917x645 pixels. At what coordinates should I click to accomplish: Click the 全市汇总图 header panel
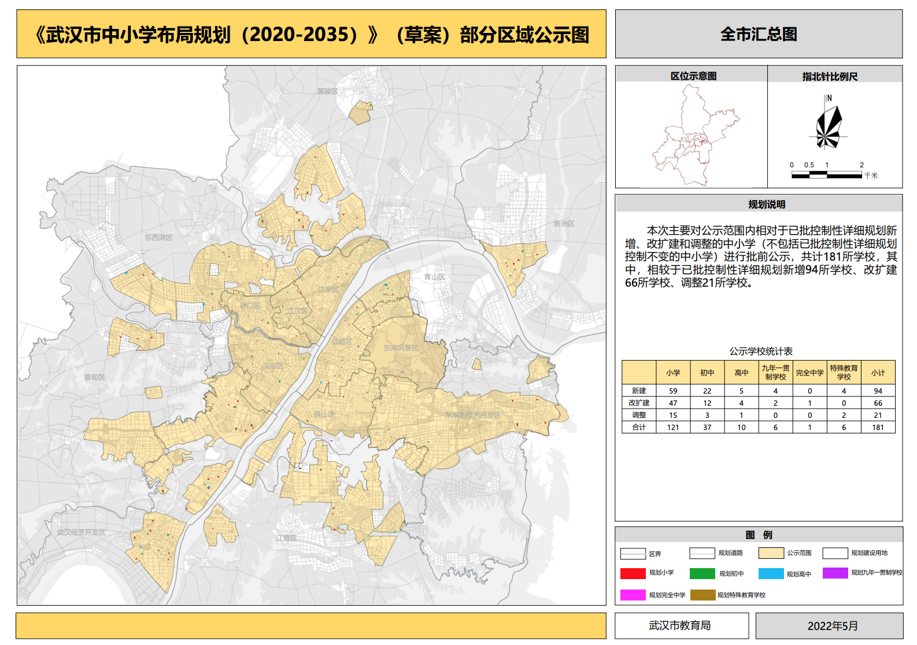(759, 34)
